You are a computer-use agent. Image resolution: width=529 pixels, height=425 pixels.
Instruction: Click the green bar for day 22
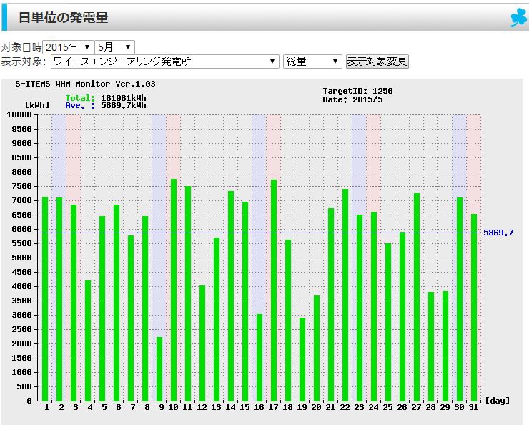click(345, 295)
